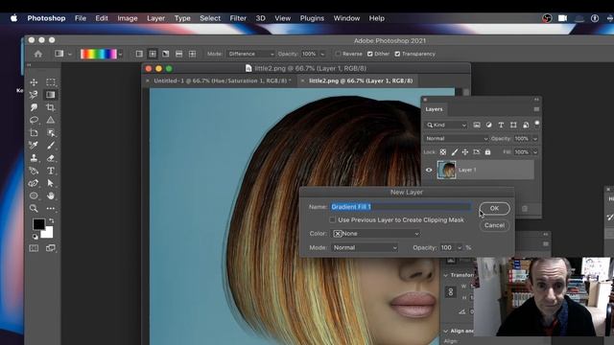
Task: Swap foreground and background colors
Action: [51, 220]
